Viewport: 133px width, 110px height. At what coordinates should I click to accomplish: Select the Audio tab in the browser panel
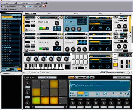(16, 15)
